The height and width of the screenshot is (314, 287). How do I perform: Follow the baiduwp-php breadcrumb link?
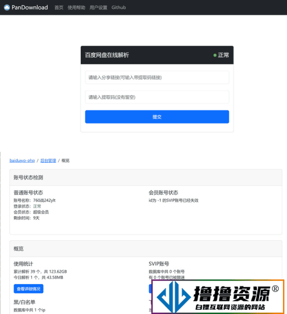pyautogui.click(x=22, y=161)
